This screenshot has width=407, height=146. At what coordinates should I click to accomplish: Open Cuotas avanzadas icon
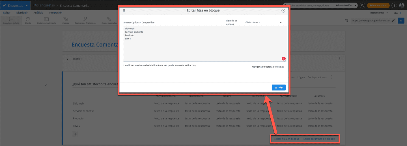[109, 20]
